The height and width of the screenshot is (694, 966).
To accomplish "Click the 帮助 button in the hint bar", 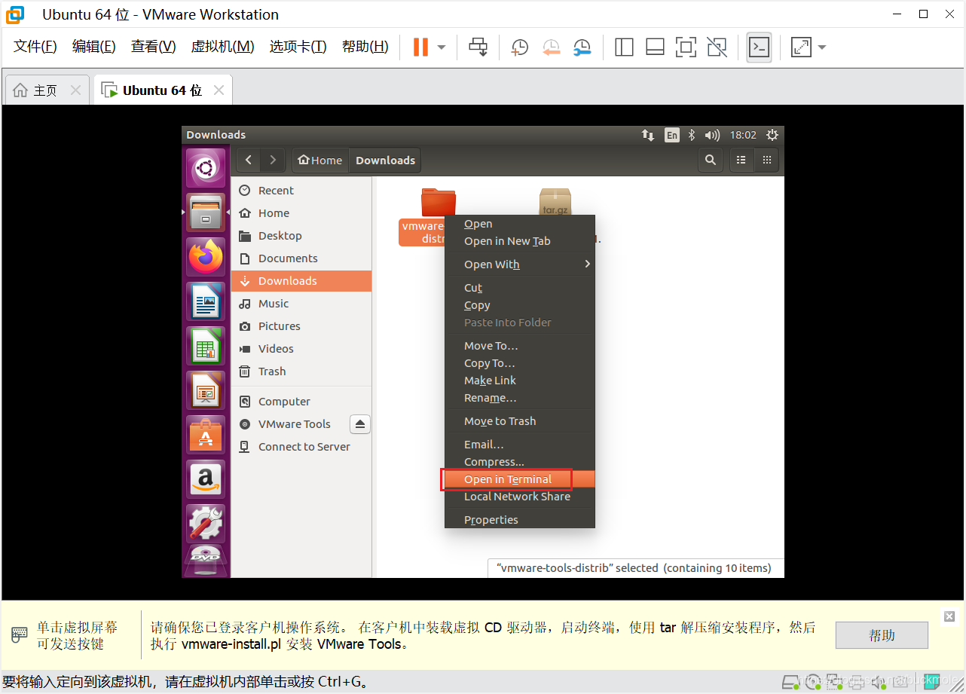I will (x=882, y=635).
